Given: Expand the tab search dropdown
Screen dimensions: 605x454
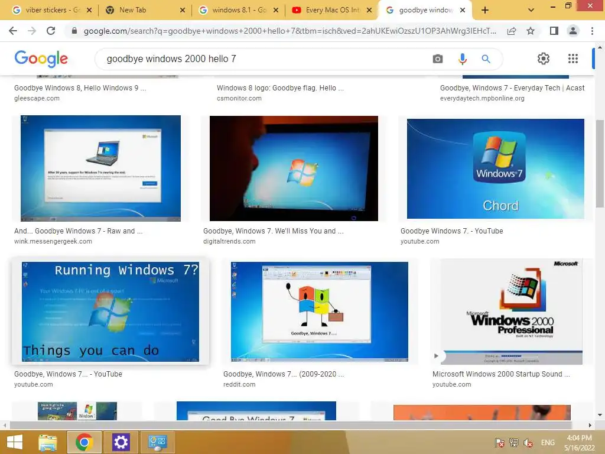Looking at the screenshot, I should [x=531, y=11].
